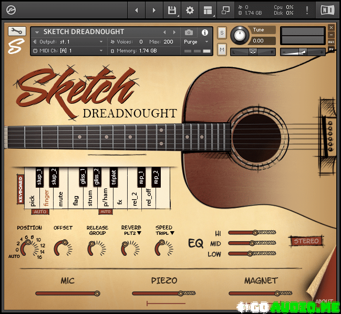The image size is (341, 314).
Task: Select the finger articulation key
Action: (46, 198)
